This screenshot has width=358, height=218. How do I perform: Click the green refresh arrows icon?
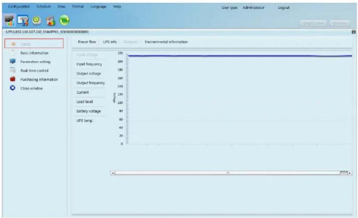point(65,20)
